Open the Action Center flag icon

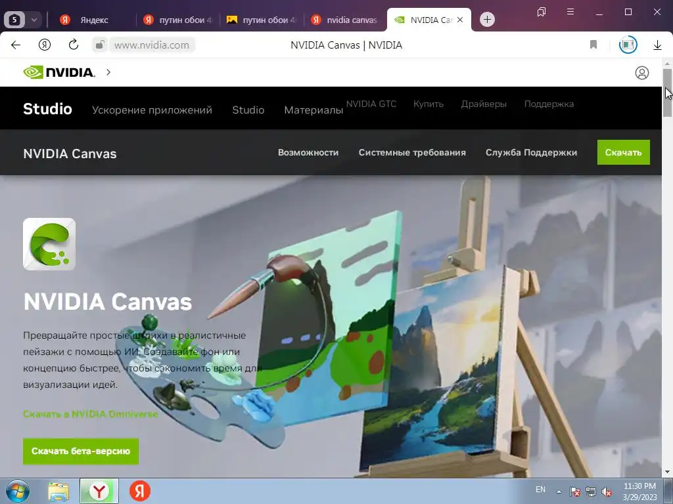[574, 492]
